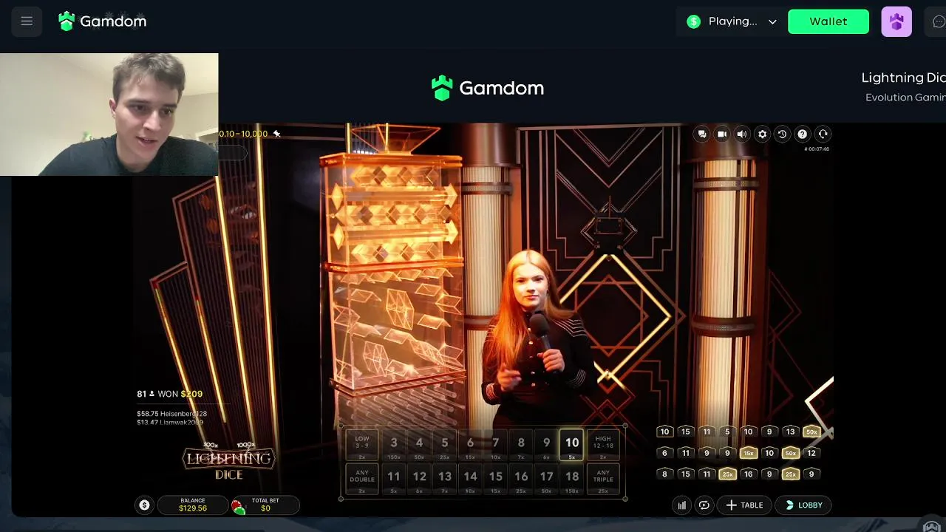Bet on LOW 3-9
The image size is (946, 532).
pos(362,445)
